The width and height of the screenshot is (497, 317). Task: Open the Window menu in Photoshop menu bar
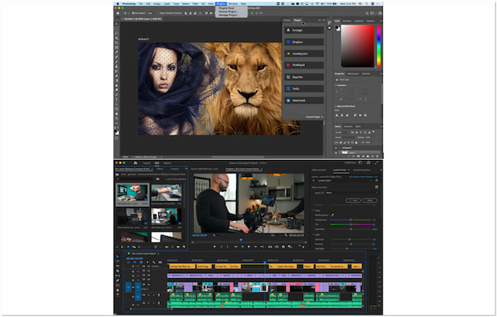click(x=233, y=4)
